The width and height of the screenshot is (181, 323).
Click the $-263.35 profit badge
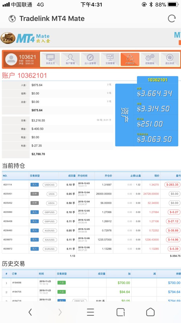(x=172, y=185)
